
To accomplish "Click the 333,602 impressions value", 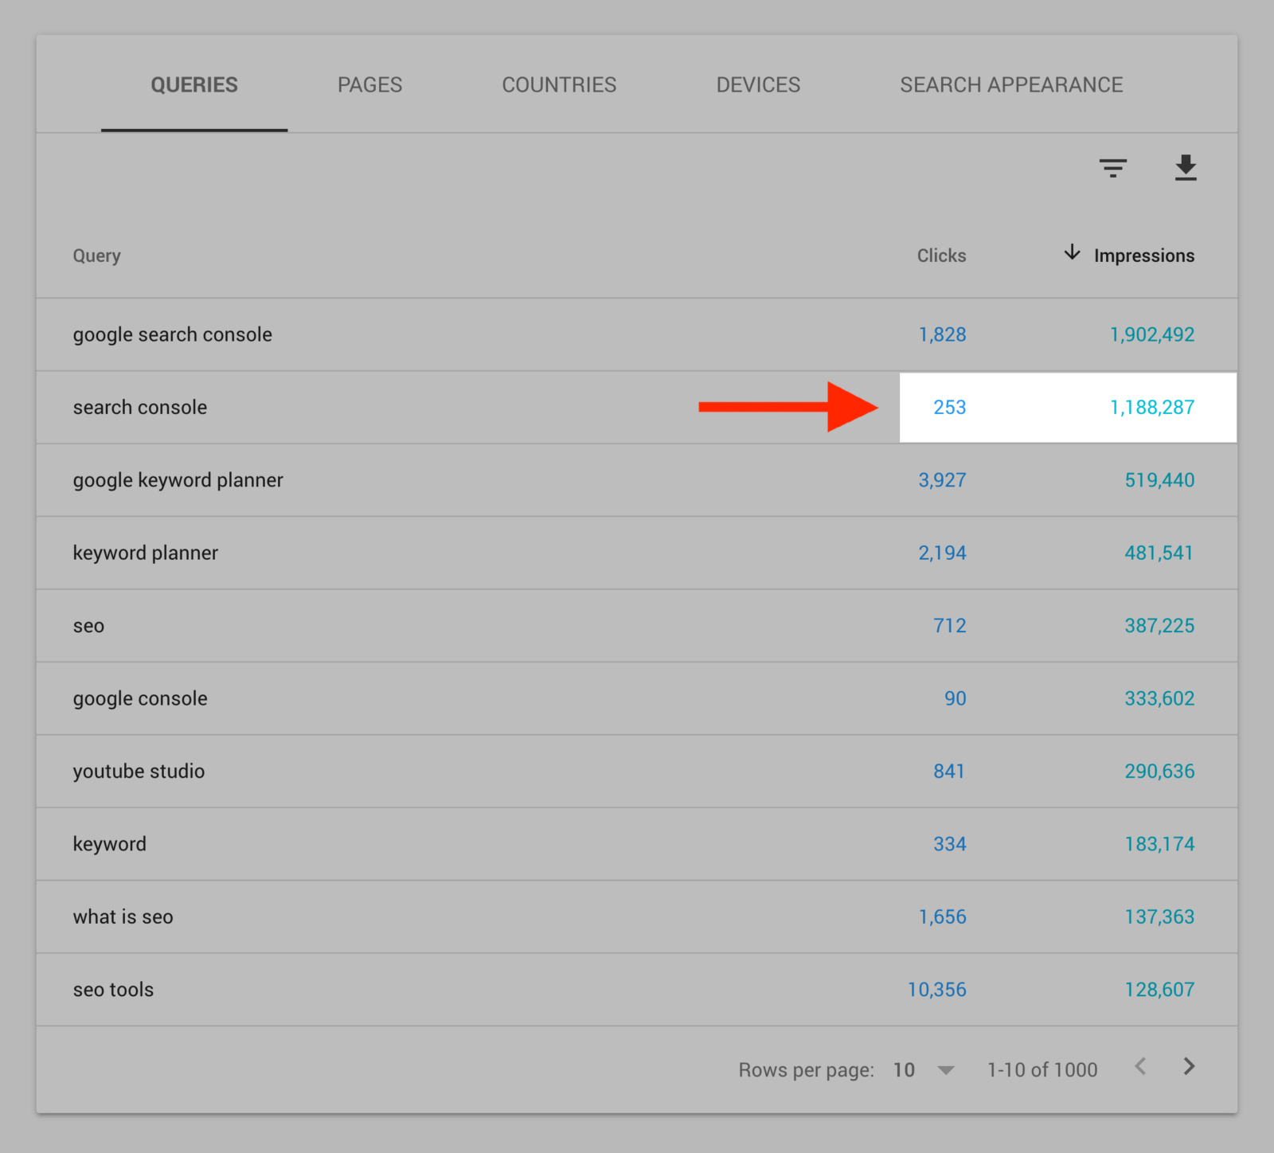I will tap(1159, 698).
